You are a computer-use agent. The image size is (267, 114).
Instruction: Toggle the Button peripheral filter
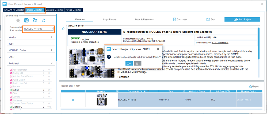11,90
